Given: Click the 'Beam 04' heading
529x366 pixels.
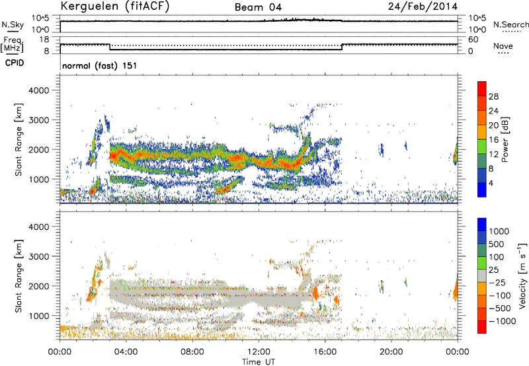Looking at the screenshot, I should (258, 7).
